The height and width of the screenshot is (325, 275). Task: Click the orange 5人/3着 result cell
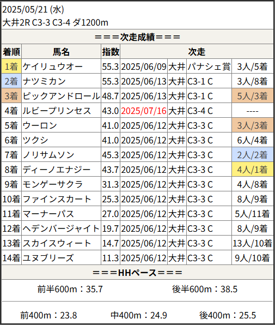[253, 96]
